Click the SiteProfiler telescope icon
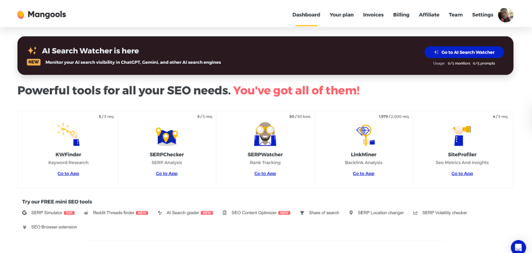The height and width of the screenshot is (253, 532). pyautogui.click(x=461, y=134)
